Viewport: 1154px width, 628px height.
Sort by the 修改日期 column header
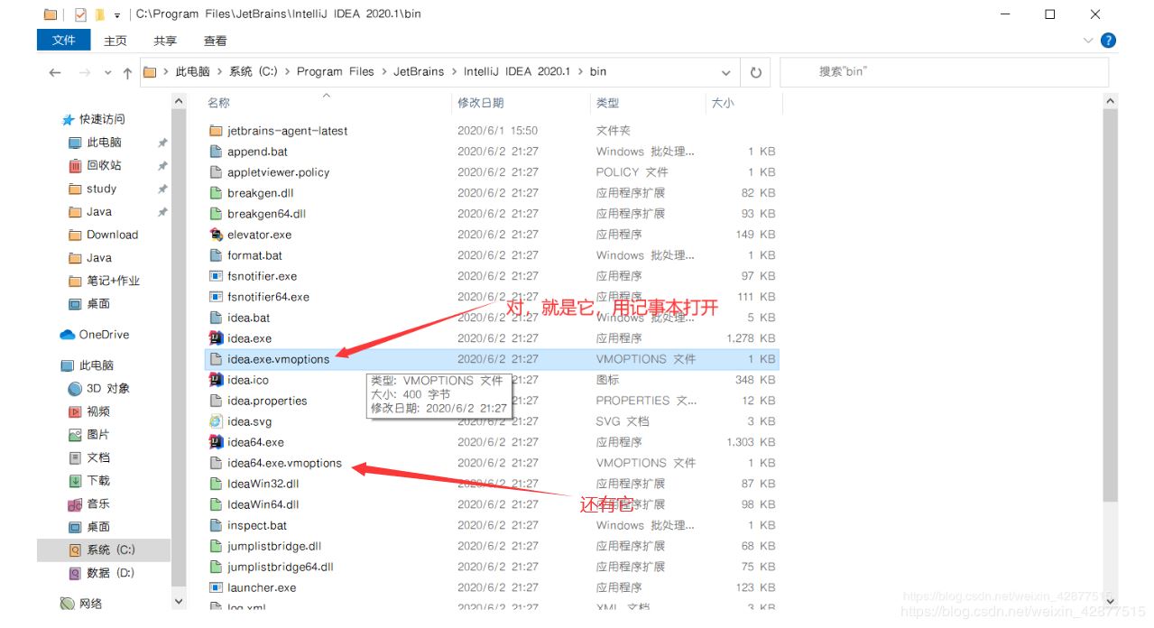click(481, 103)
